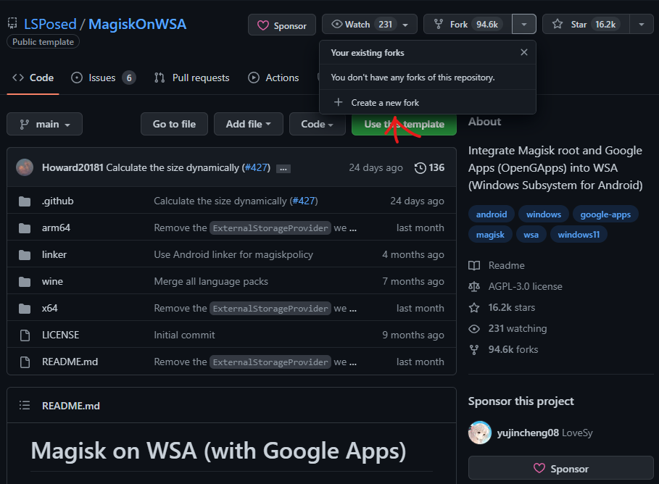Toggle the Fork dropdown caret
The height and width of the screenshot is (484, 659).
pyautogui.click(x=523, y=25)
